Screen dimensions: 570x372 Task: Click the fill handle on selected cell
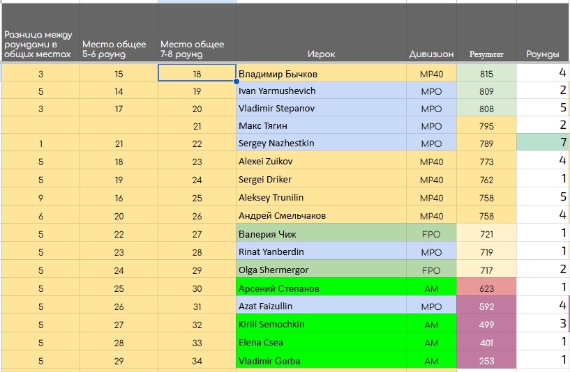point(237,82)
